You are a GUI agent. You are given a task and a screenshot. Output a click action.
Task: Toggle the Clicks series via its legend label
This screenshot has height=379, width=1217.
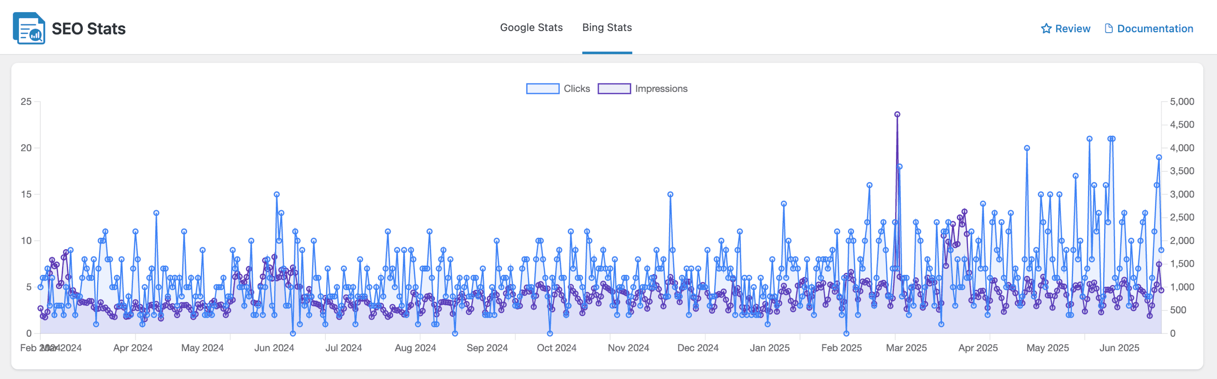point(576,89)
